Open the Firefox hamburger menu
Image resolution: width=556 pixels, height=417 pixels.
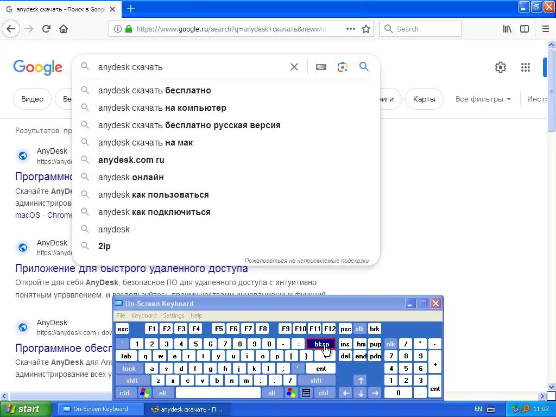(545, 29)
